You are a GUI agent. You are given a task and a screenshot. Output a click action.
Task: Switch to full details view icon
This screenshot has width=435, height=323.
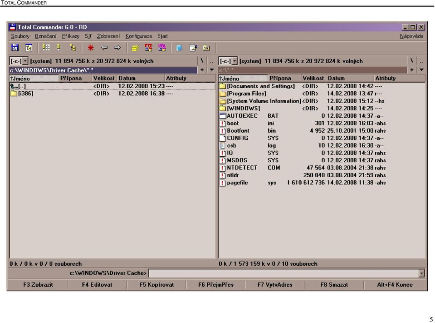[x=59, y=48]
